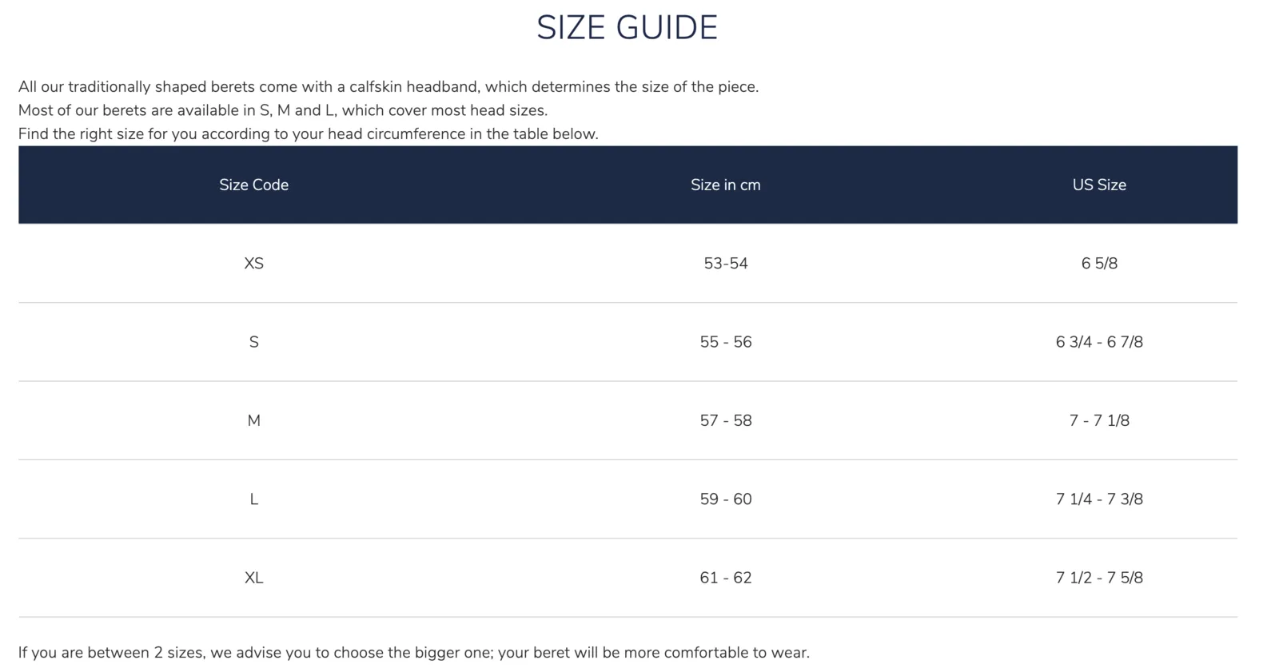
Task: Select the Size in cm column header
Action: (726, 185)
